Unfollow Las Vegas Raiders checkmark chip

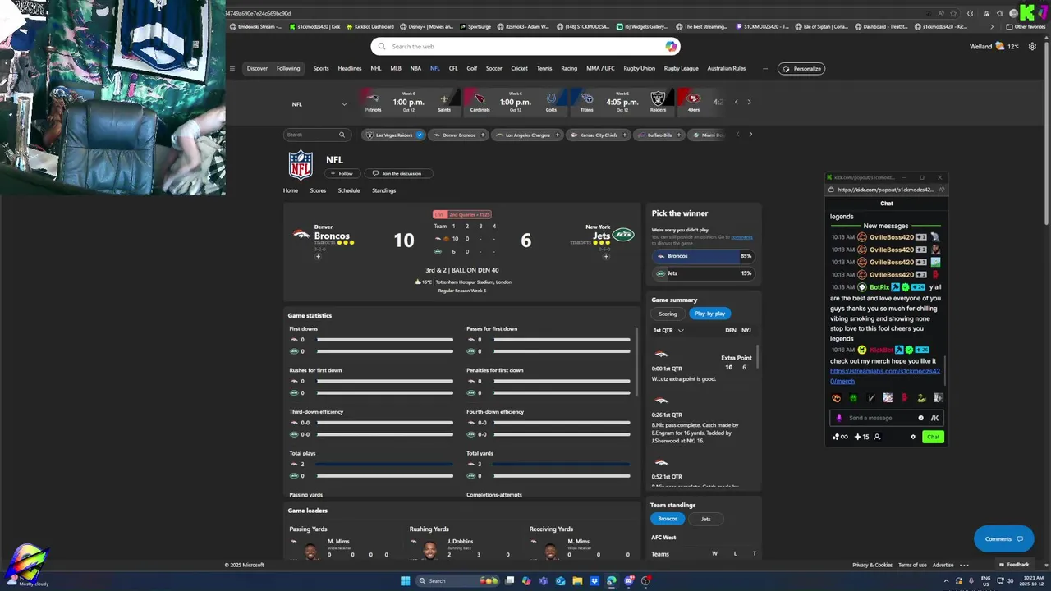(420, 135)
